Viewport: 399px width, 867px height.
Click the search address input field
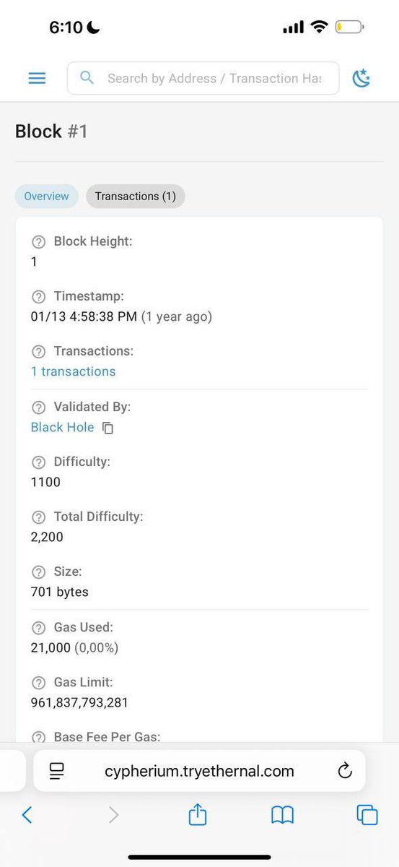(x=203, y=78)
